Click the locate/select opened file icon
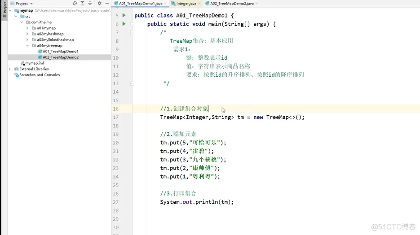Image resolution: width=420 pixels, height=235 pixels. point(75,3)
